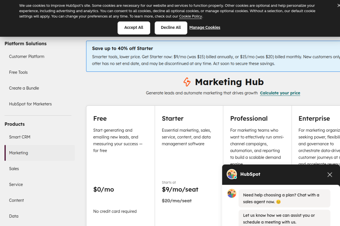
Task: Click the orange Marketing Hub lightning icon
Action: (187, 82)
